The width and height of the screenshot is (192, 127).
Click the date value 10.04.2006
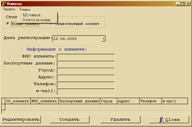pyautogui.click(x=65, y=39)
